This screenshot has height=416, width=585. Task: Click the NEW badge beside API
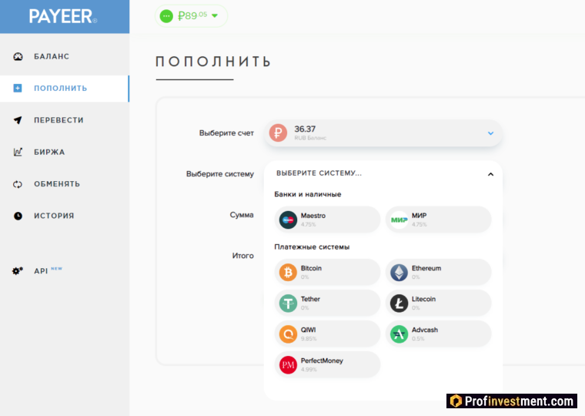[x=57, y=269]
